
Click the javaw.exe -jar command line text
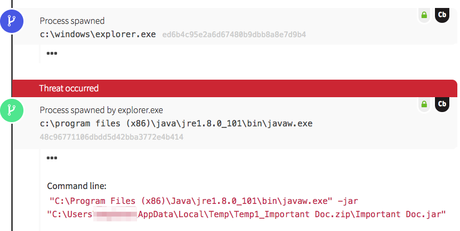204,201
